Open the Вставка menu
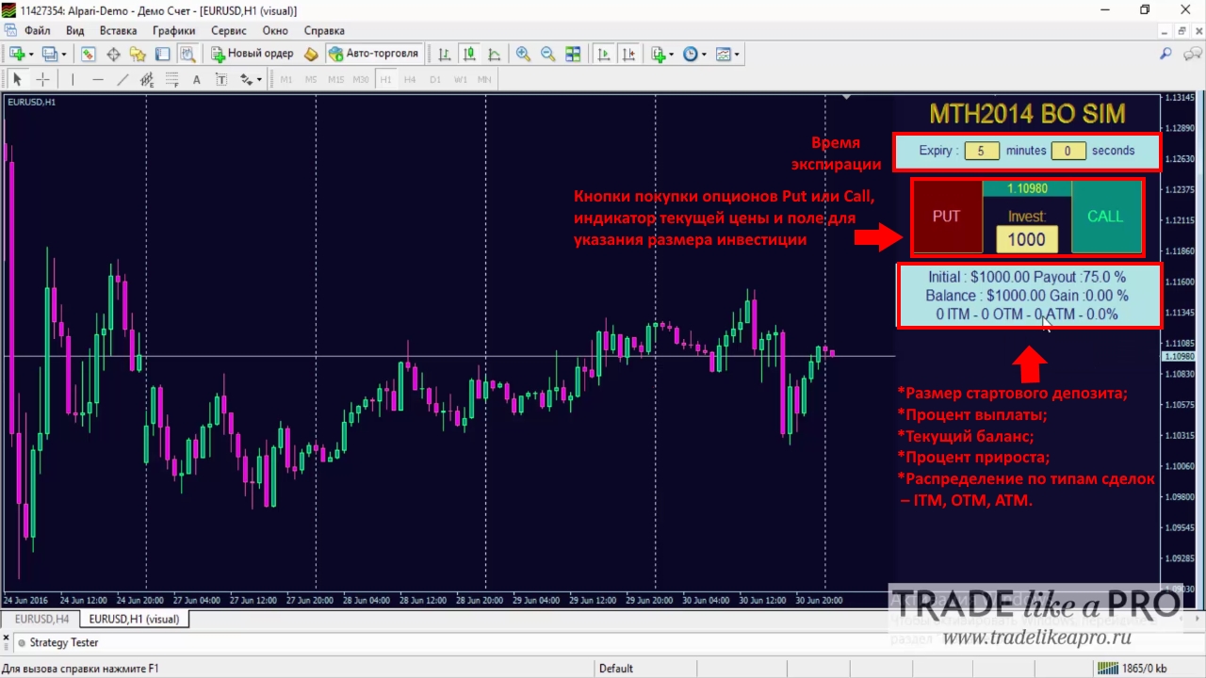Viewport: 1206px width, 678px height. 118,30
